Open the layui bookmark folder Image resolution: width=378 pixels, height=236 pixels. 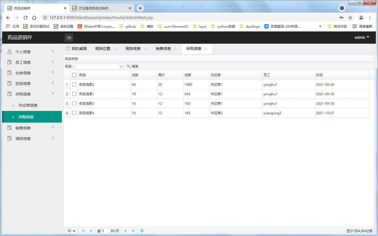click(200, 26)
